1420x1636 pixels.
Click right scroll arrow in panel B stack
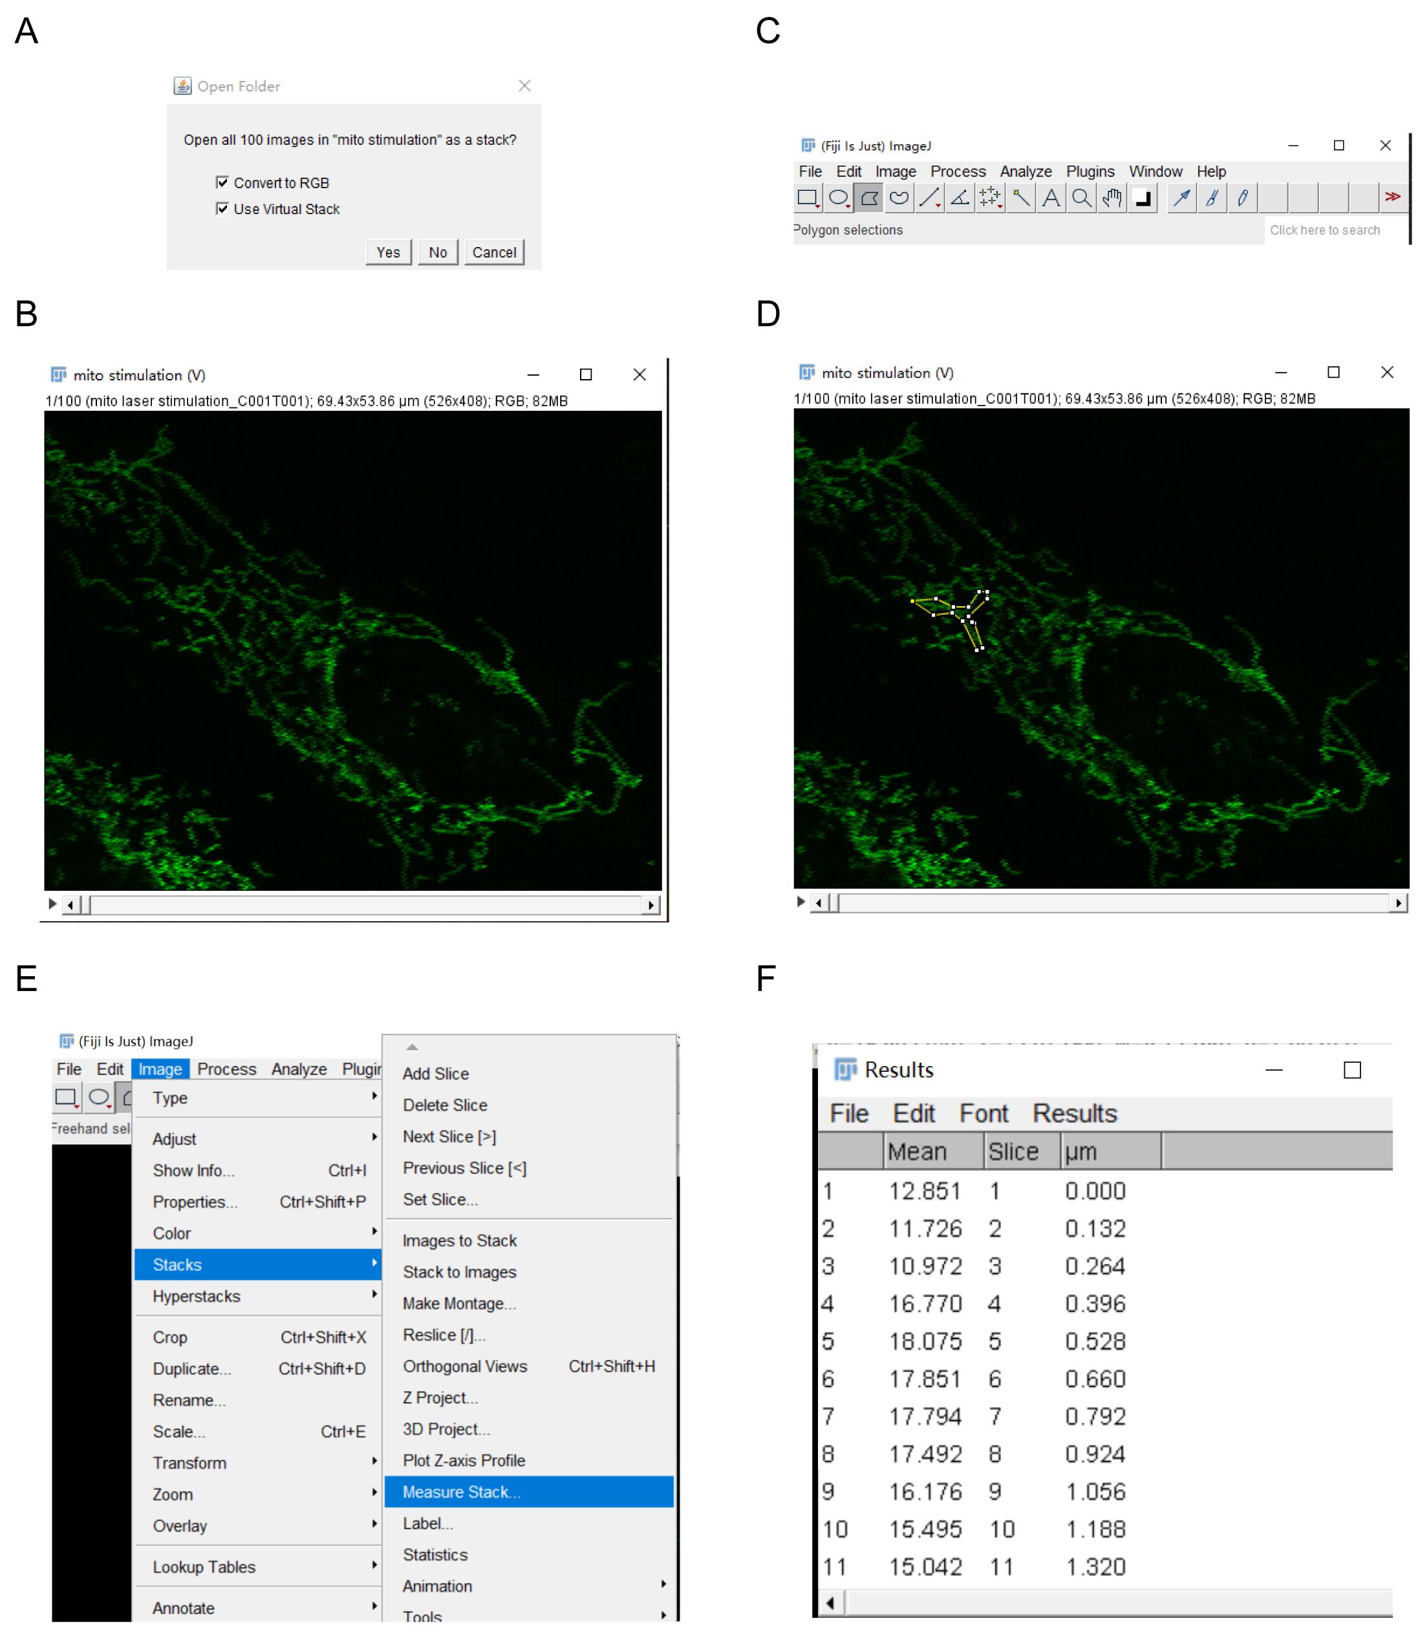[x=651, y=904]
